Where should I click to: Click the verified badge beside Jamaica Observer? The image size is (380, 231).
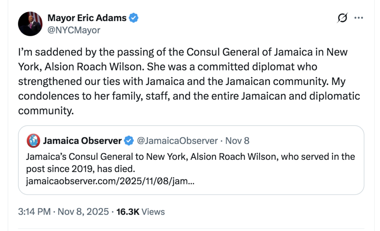coord(129,141)
